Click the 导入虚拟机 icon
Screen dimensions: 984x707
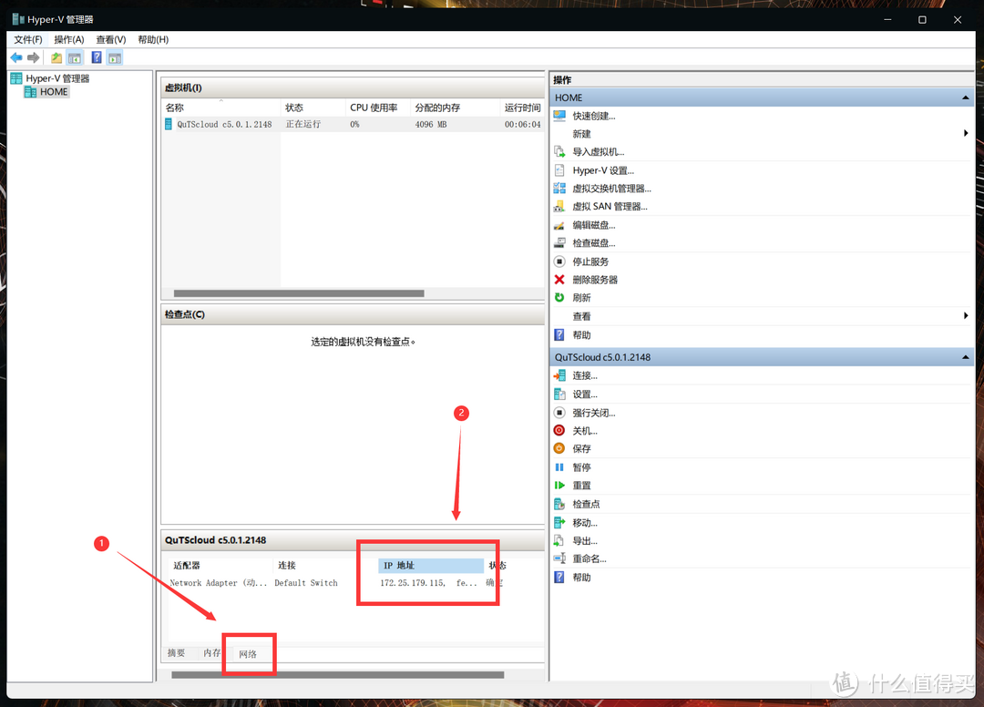tap(559, 152)
